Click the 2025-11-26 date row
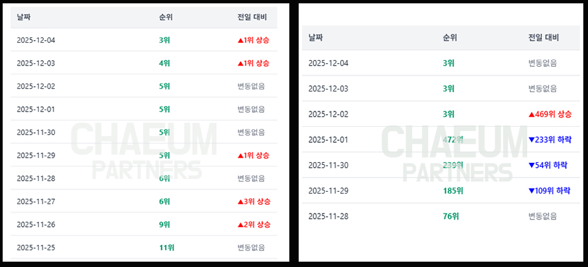Screen dimensions: 588x267 tap(36, 225)
